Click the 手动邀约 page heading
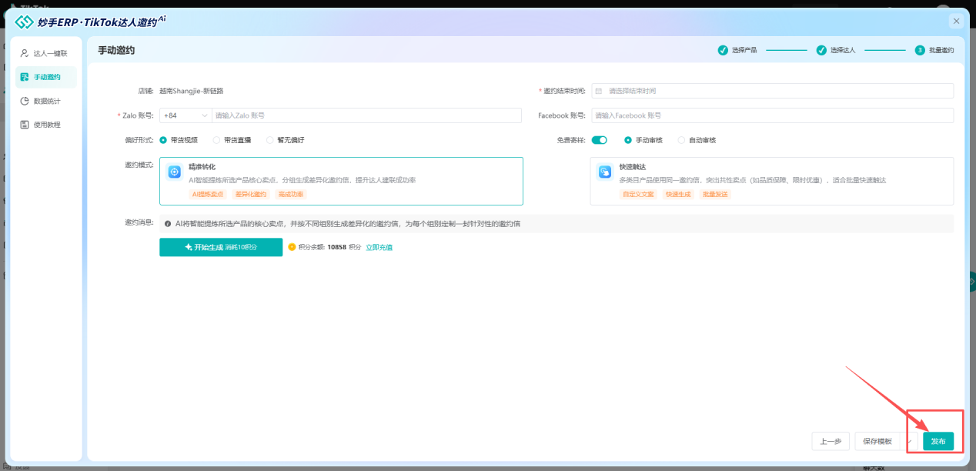The width and height of the screenshot is (976, 471). [116, 50]
